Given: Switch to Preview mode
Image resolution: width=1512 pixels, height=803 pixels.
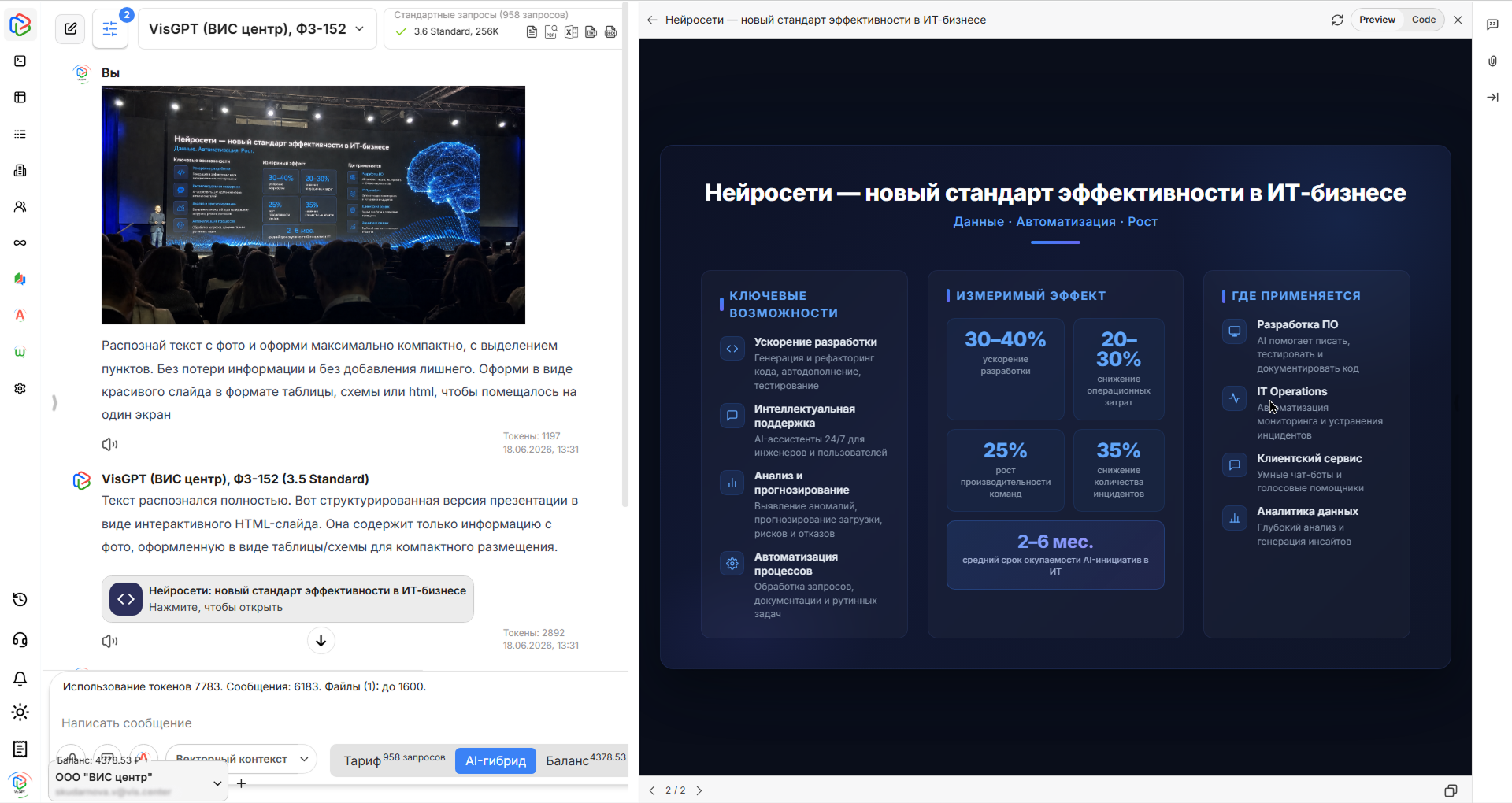Looking at the screenshot, I should tap(1377, 20).
